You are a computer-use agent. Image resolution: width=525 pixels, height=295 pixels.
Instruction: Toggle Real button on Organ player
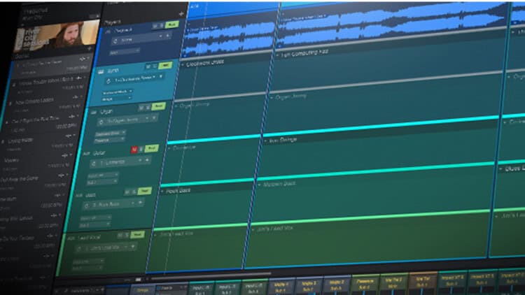[x=158, y=107]
